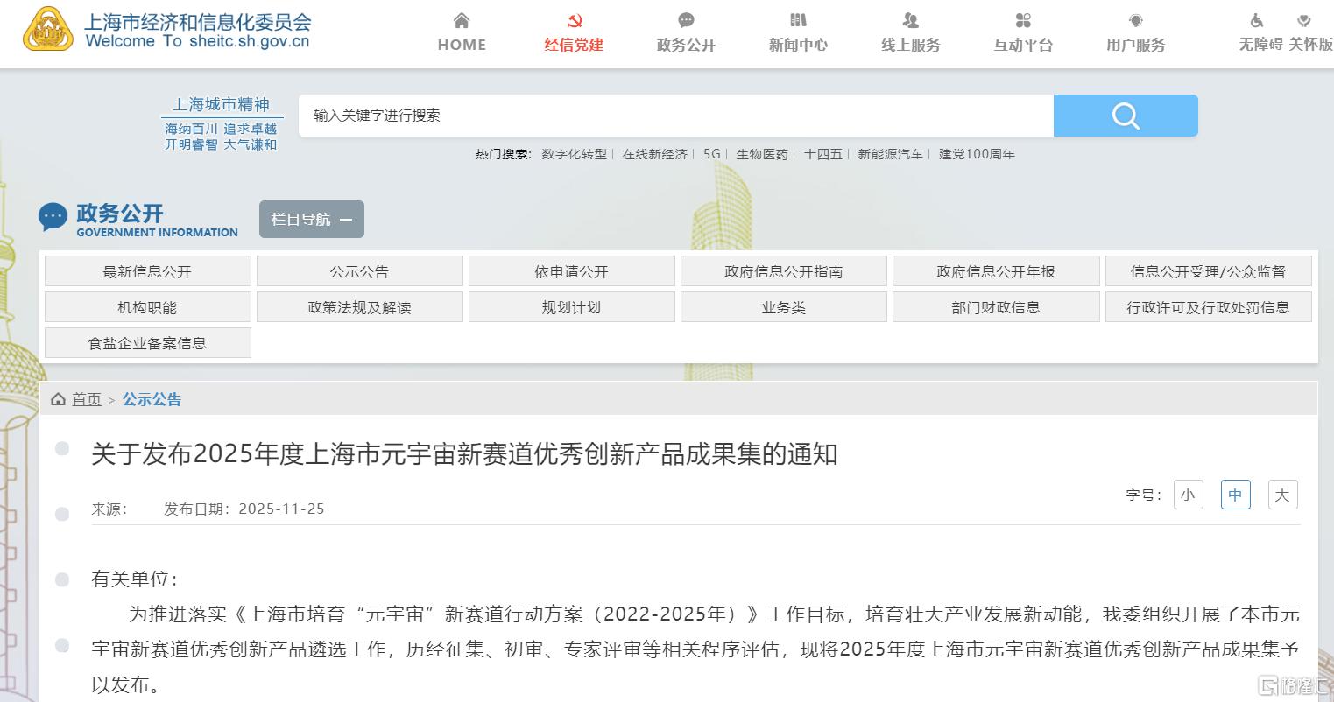Click hot search term 新能源汽车
The image size is (1334, 702).
[890, 154]
